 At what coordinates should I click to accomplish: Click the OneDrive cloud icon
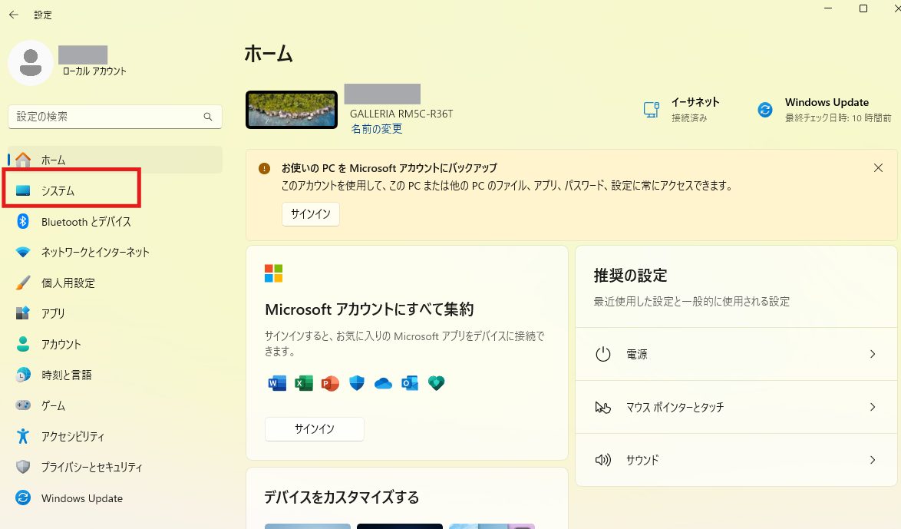coord(383,384)
